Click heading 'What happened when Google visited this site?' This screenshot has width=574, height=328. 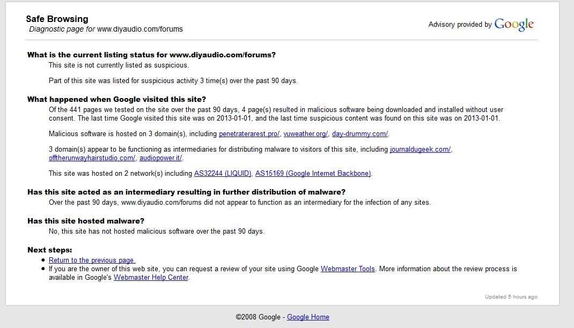(117, 100)
